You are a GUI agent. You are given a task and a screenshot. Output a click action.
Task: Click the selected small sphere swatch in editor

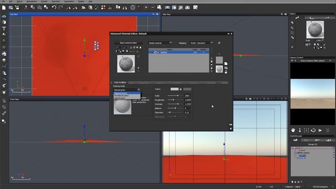(x=219, y=69)
